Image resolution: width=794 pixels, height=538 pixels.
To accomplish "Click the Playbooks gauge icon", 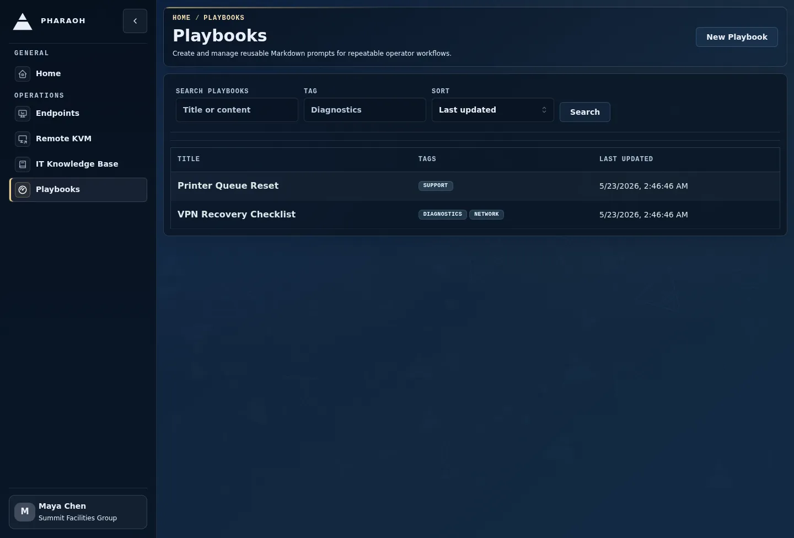I will 23,189.
